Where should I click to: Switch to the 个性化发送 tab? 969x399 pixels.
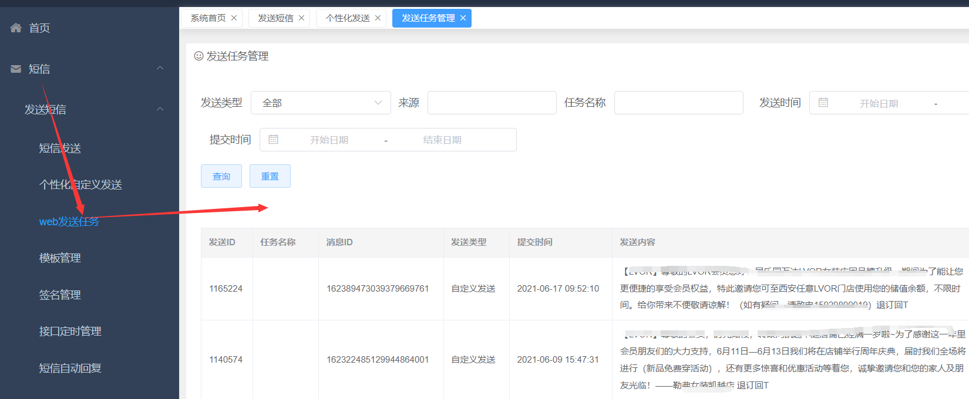tap(348, 18)
